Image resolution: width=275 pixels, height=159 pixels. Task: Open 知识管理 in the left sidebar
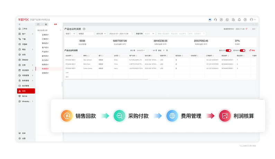click(25, 86)
